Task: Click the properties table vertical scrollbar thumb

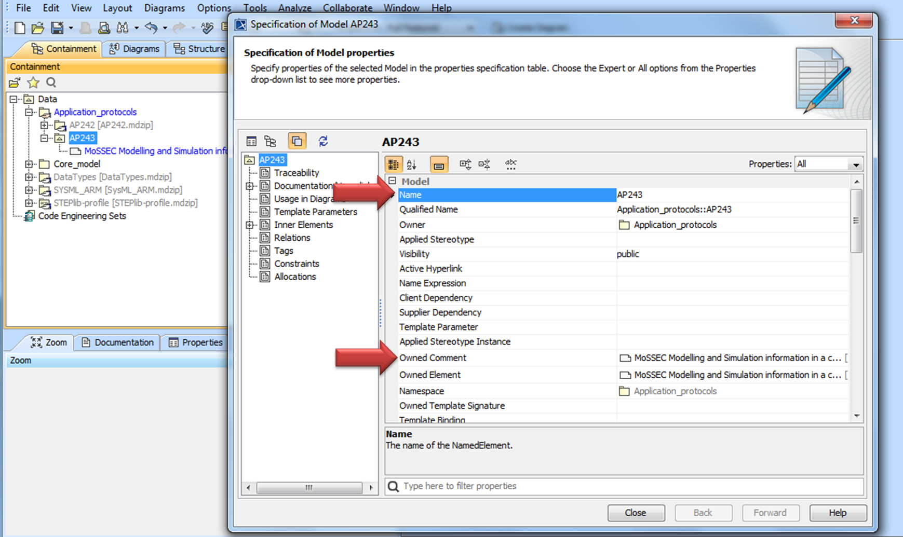Action: click(x=856, y=221)
